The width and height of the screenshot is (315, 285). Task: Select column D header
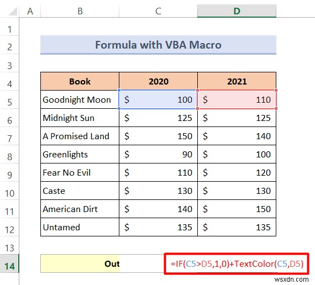pos(237,11)
